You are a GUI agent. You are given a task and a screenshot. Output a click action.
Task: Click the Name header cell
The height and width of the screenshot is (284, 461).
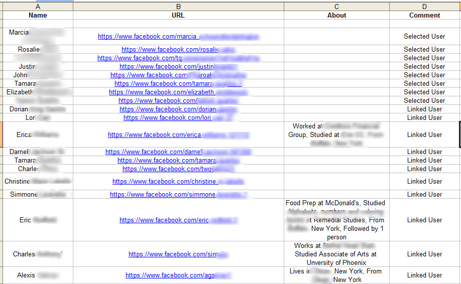coord(38,15)
